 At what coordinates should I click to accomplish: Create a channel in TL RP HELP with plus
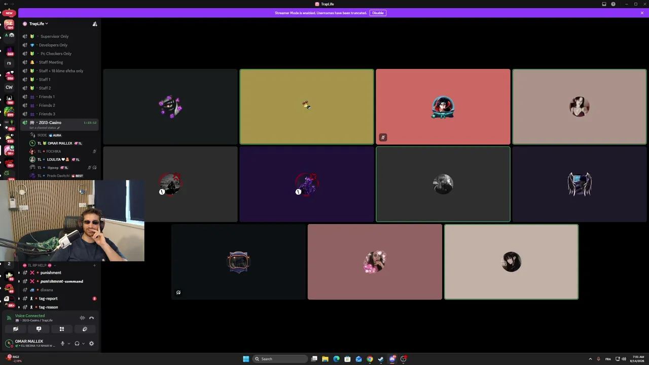[x=94, y=265]
